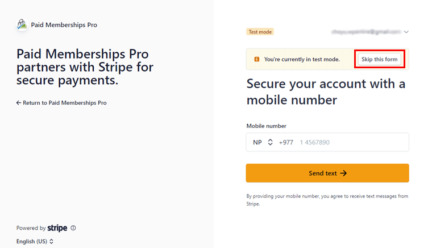Viewport: 432px width, 248px height.
Task: Click the up-down arrows beside English (US)
Action: pyautogui.click(x=51, y=241)
